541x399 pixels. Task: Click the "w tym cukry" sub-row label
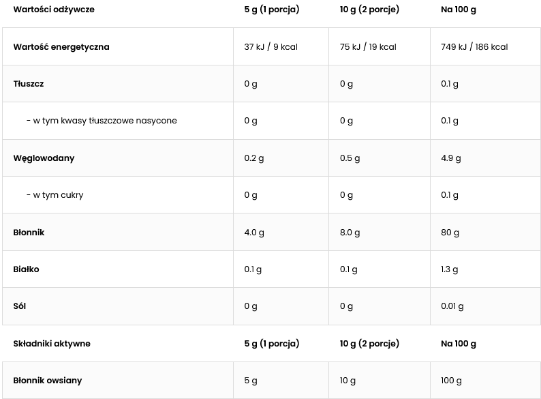pyautogui.click(x=59, y=195)
